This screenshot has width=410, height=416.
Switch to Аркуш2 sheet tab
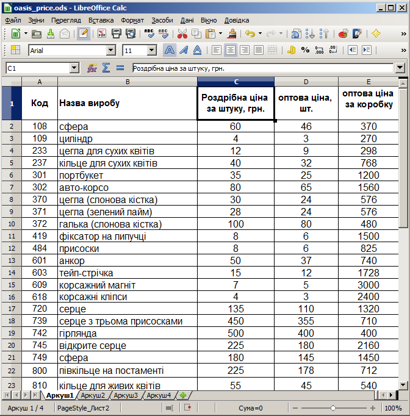point(93,395)
